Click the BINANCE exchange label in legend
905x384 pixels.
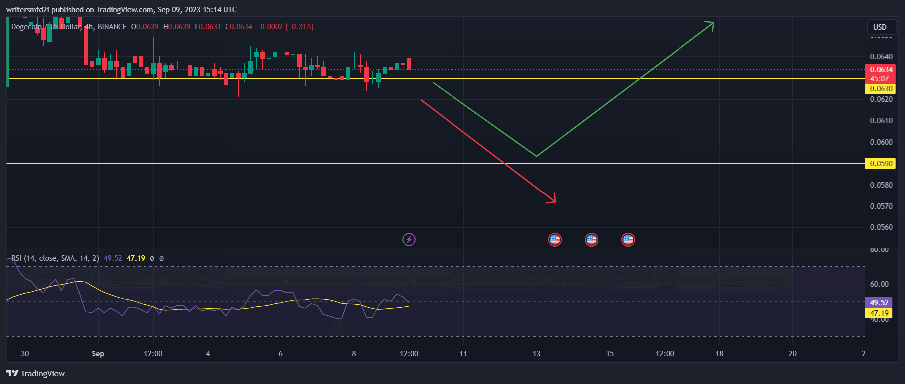point(112,27)
